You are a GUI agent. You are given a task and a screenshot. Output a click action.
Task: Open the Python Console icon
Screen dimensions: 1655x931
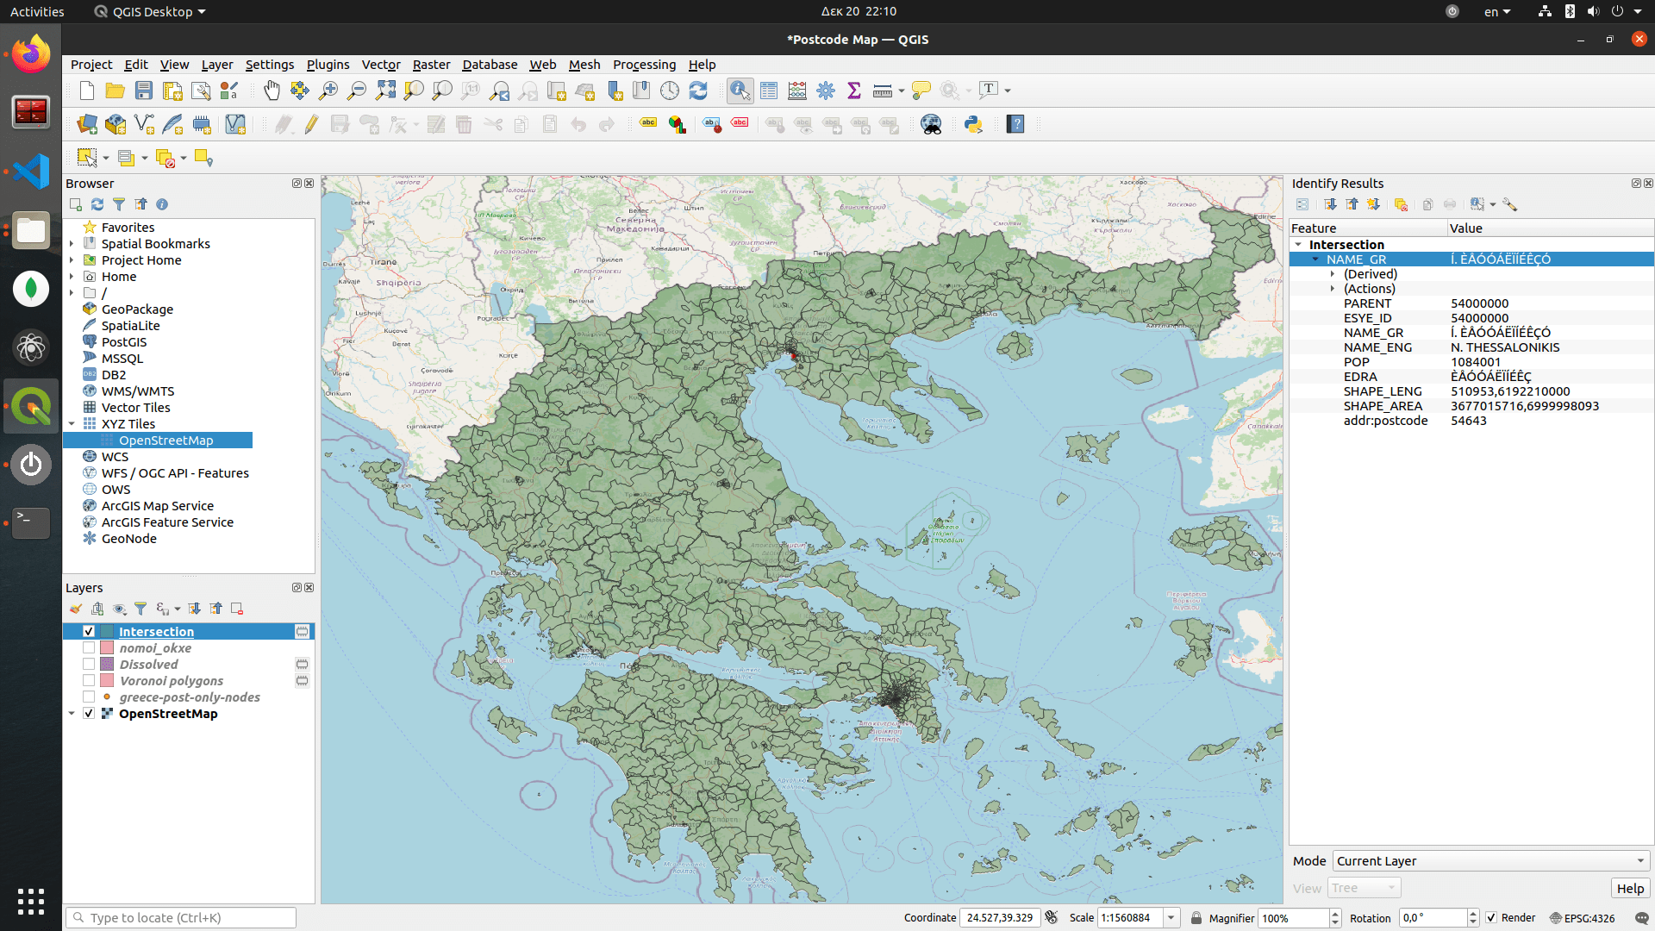[x=974, y=124]
